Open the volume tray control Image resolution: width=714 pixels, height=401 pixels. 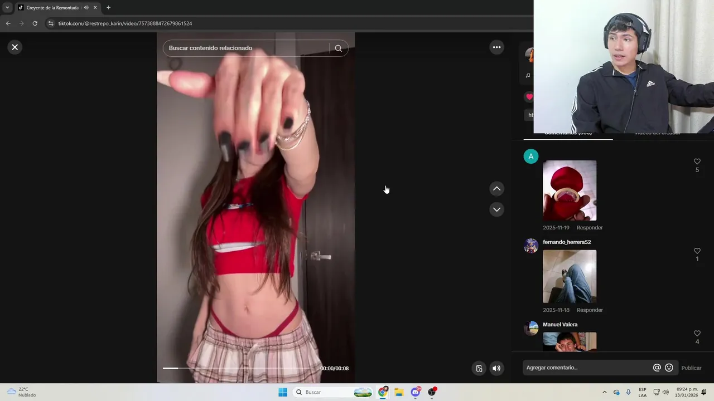point(665,392)
